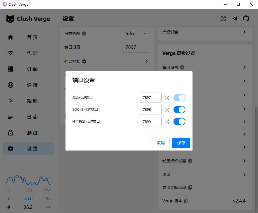Click the 端口设置 dialog title
The width and height of the screenshot is (258, 213).
click(84, 80)
